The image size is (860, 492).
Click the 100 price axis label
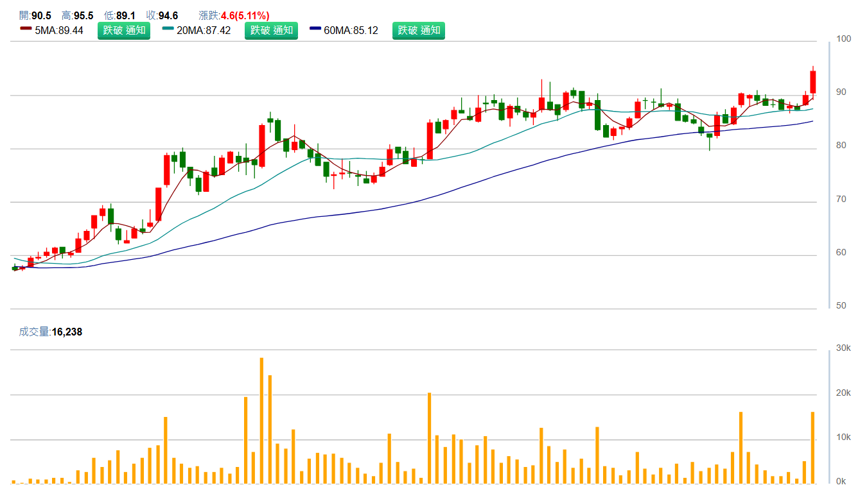(843, 40)
